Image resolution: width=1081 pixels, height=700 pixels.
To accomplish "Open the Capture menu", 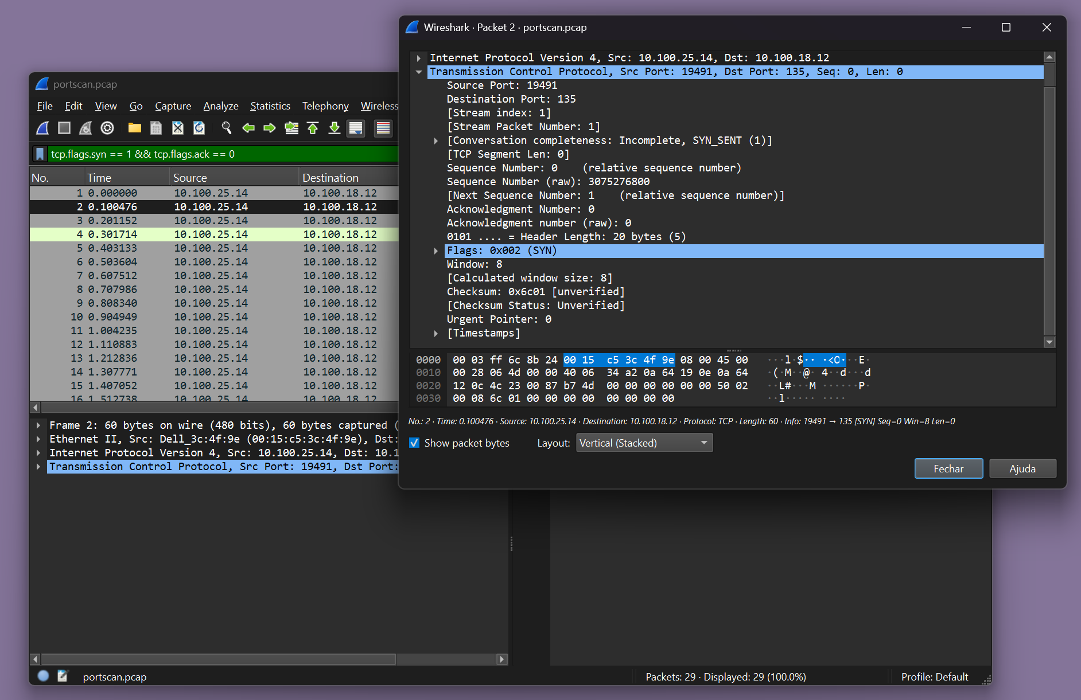I will click(x=173, y=106).
